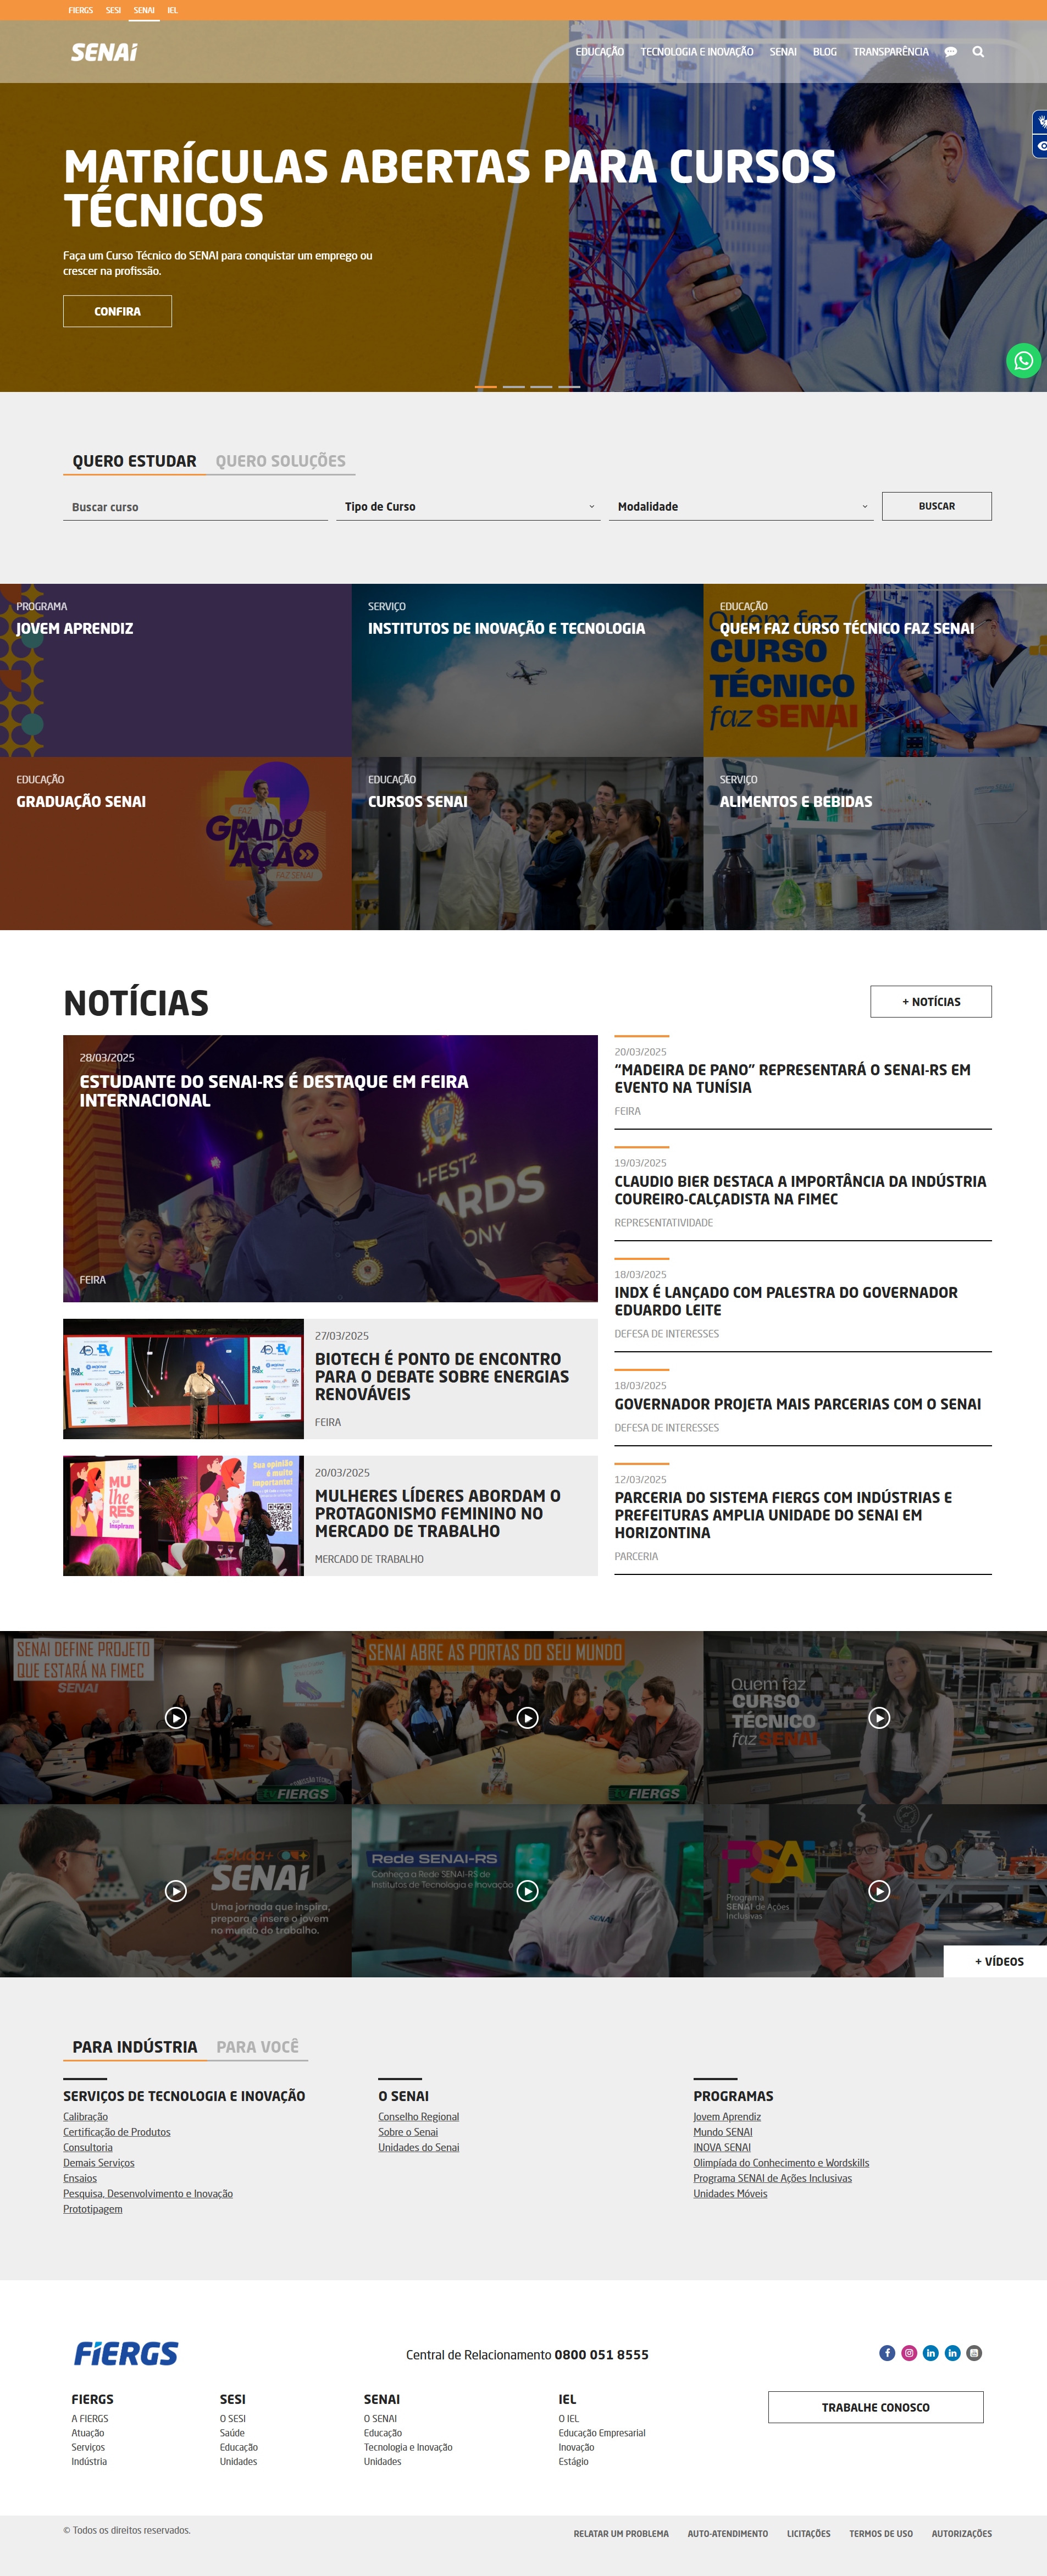The width and height of the screenshot is (1047, 2576).
Task: Open the Biotech news thumbnail image
Action: tap(183, 1379)
